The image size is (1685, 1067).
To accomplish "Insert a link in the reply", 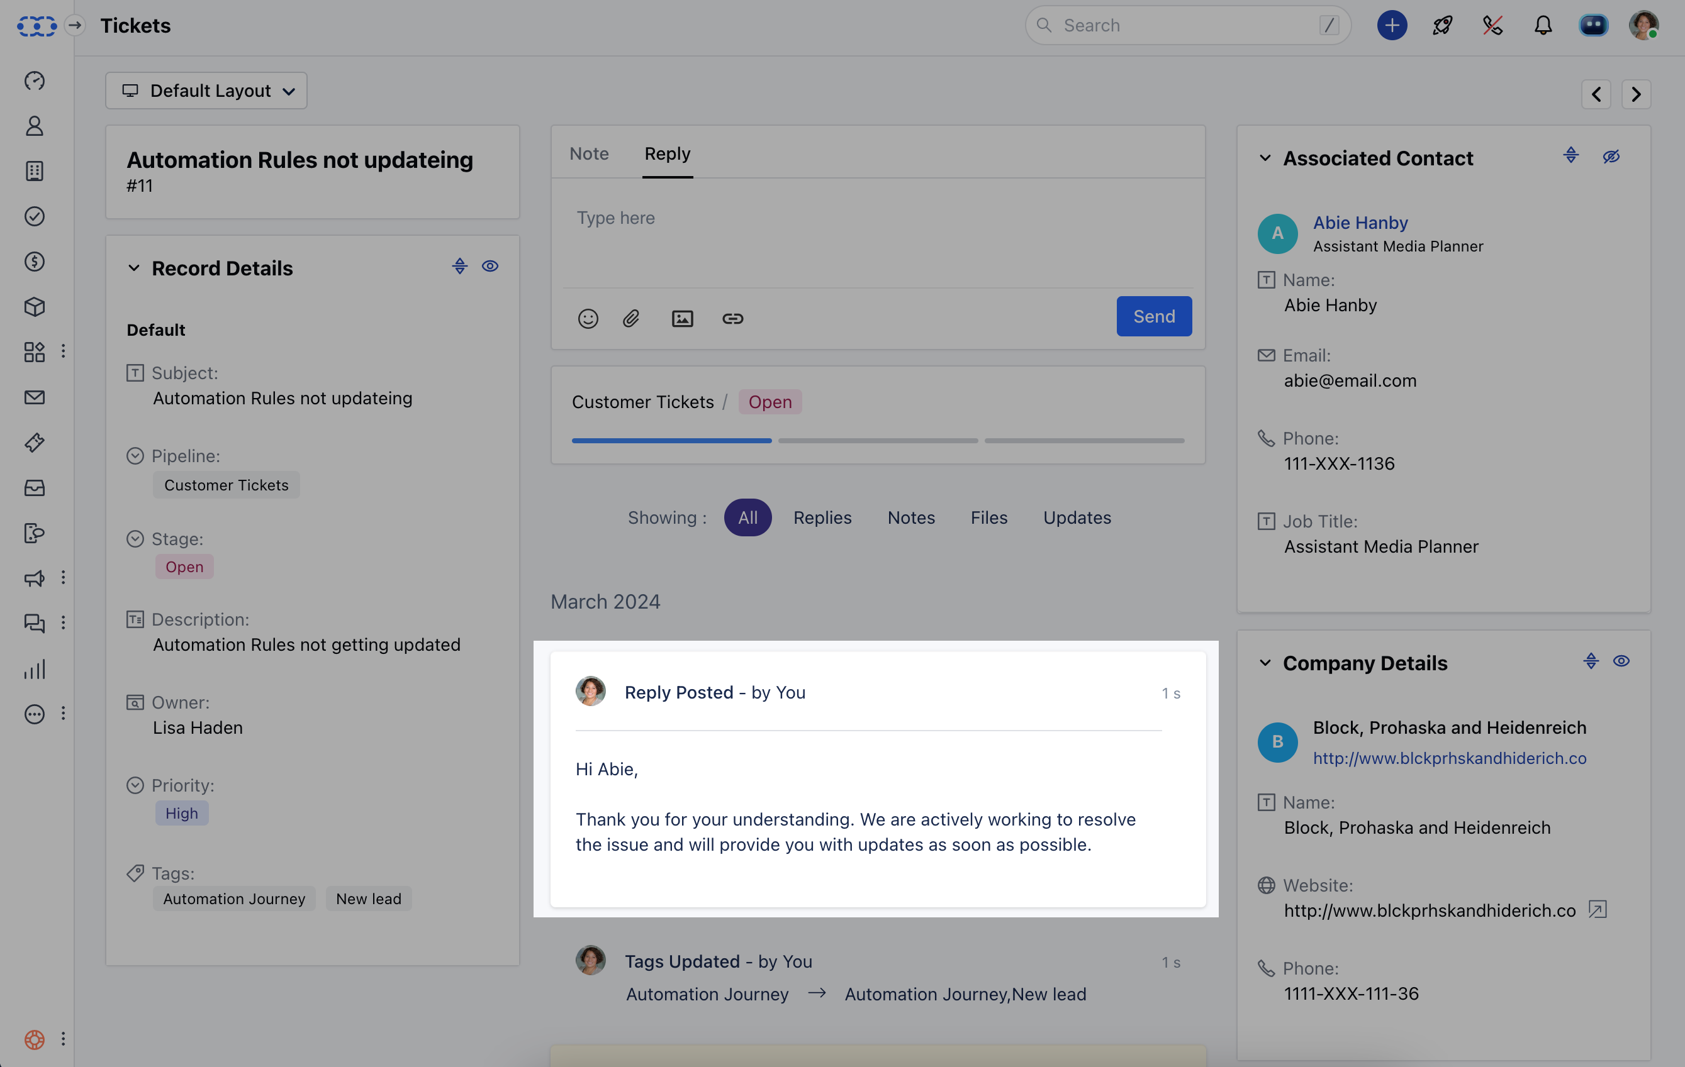I will point(732,319).
